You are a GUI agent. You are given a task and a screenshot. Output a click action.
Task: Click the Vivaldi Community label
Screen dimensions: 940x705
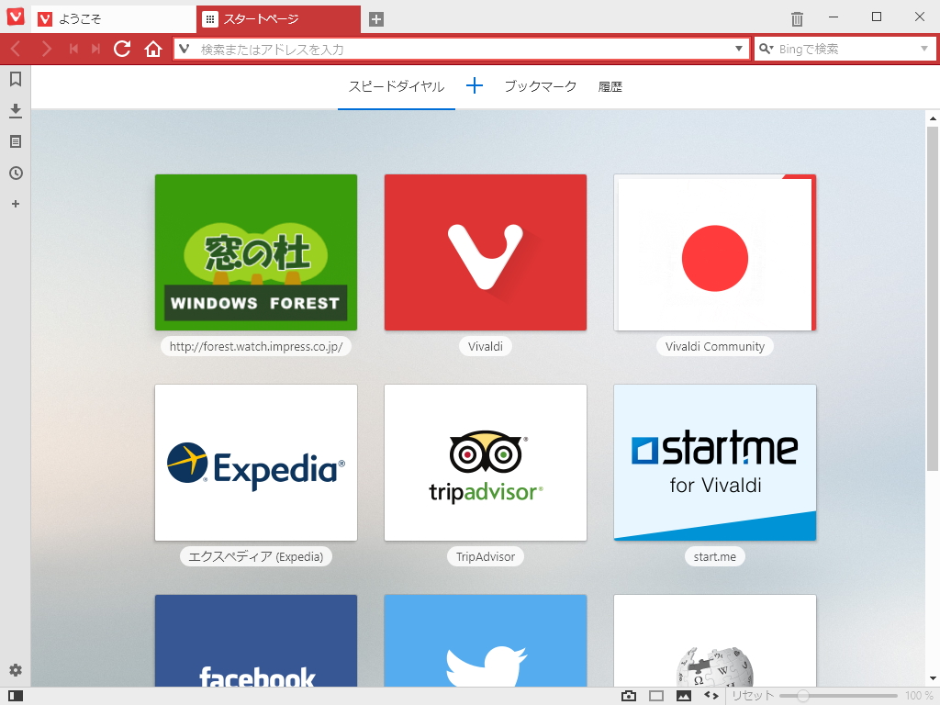pyautogui.click(x=715, y=346)
